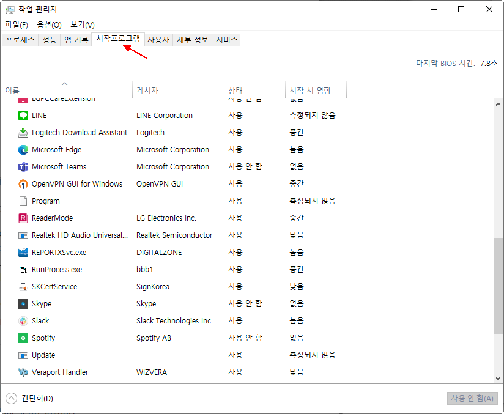Click the Task Manager title bar icon
The width and height of the screenshot is (504, 414).
10,10
